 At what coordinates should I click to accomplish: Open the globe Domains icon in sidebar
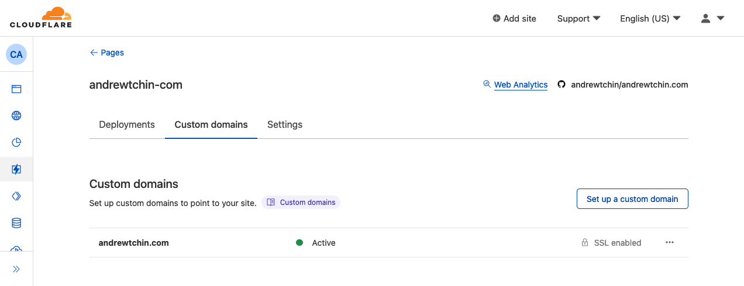point(16,116)
